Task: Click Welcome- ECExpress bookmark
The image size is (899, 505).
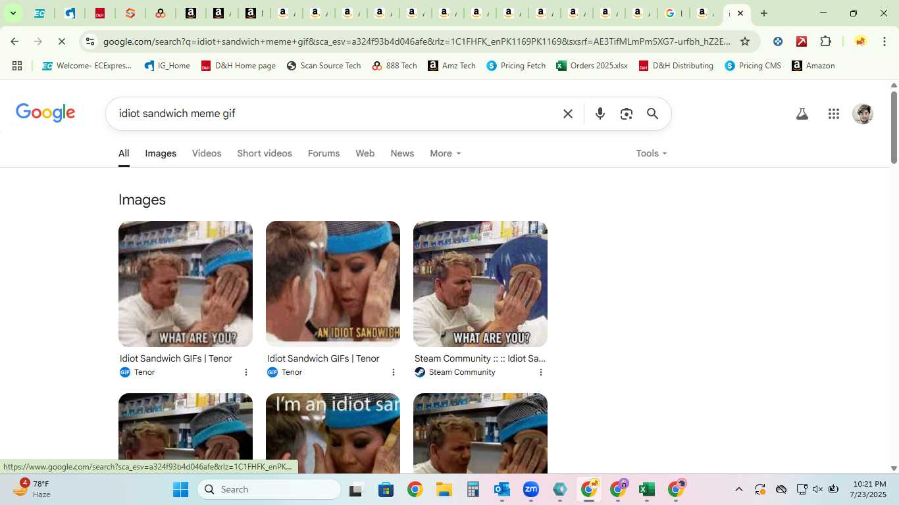Action: [87, 66]
